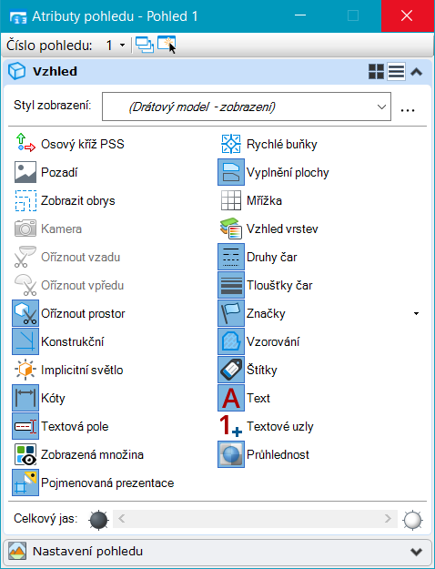This screenshot has height=569, width=435.
Task: Open Vzhled vrstev layers icon
Action: (x=231, y=229)
